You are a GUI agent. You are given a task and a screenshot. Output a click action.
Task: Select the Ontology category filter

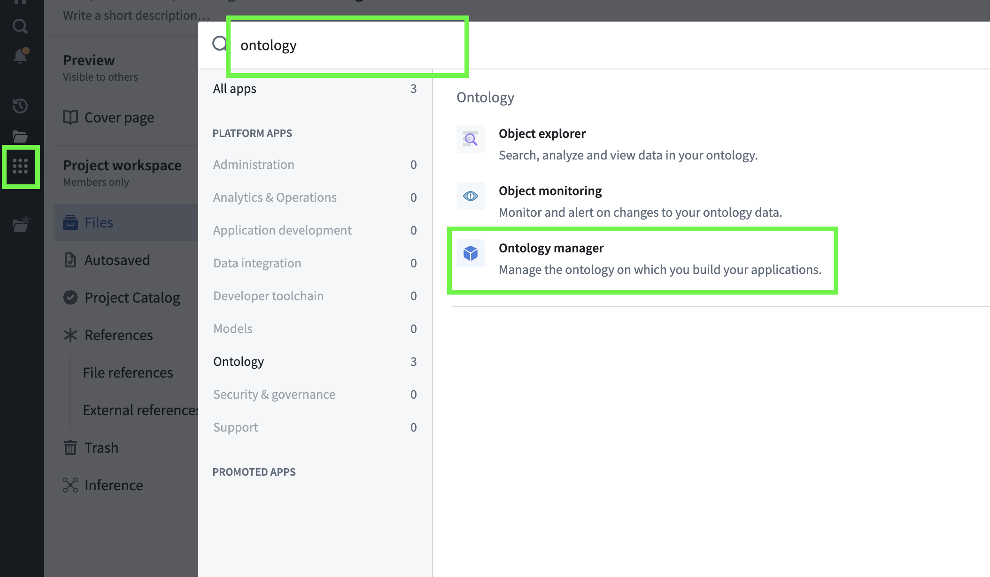[239, 362]
